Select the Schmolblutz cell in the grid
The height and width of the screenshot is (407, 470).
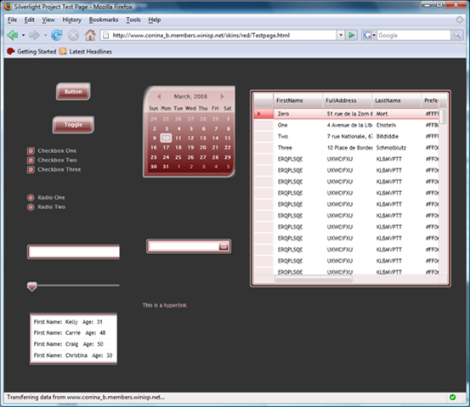pyautogui.click(x=391, y=148)
